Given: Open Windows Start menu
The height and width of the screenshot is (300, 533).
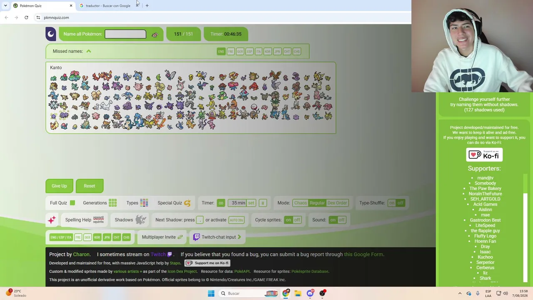Looking at the screenshot, I should point(211,293).
